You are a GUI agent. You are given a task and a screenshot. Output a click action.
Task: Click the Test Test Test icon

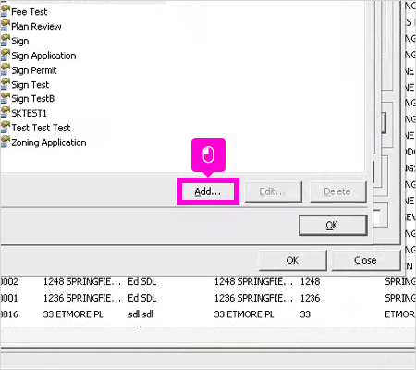pos(6,127)
